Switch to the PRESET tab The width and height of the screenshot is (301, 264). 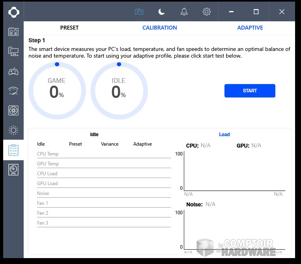point(69,28)
